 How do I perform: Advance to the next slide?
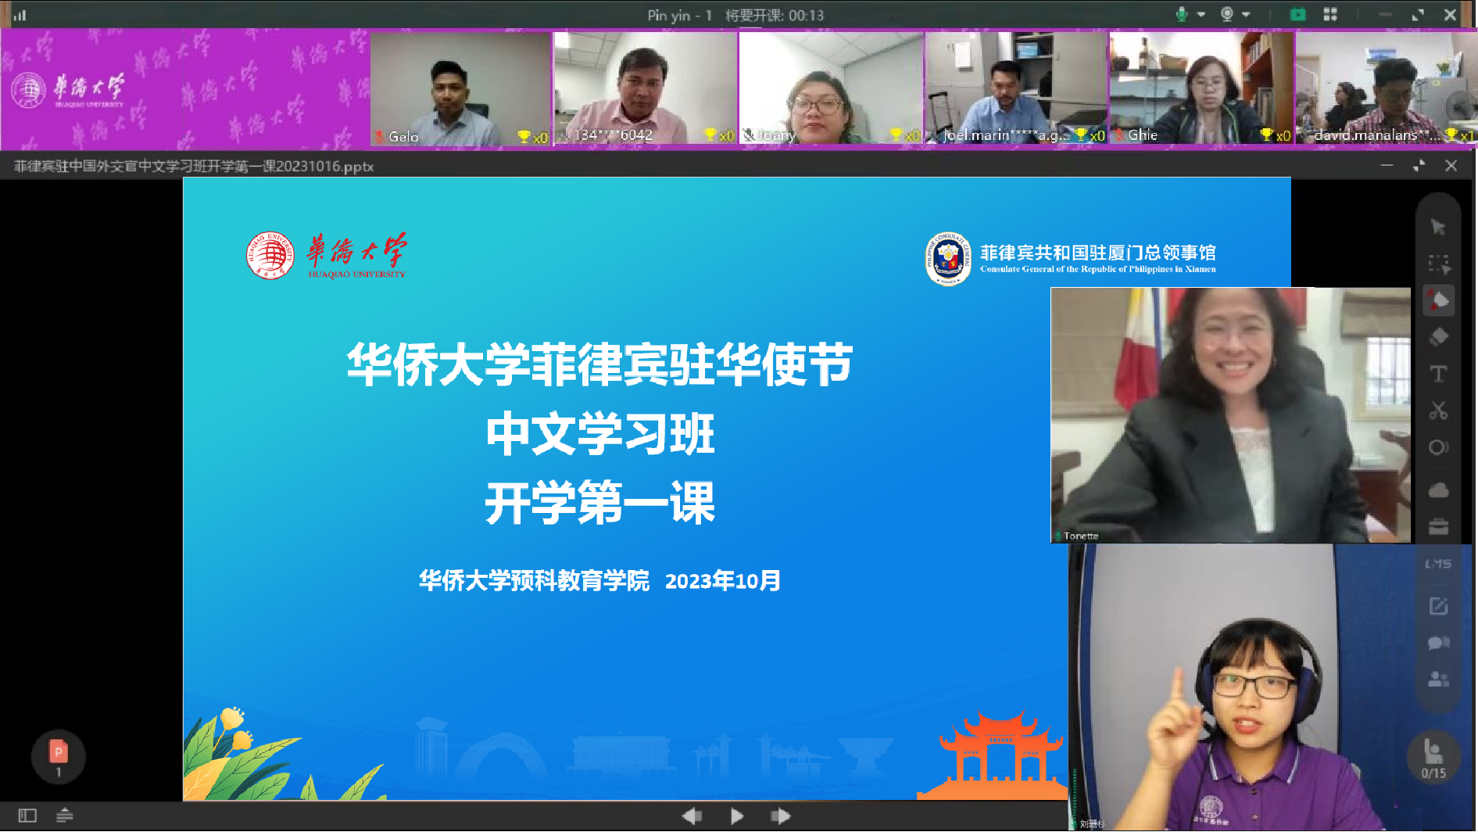pyautogui.click(x=780, y=816)
